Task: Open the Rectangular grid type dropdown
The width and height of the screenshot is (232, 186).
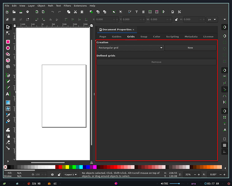Action: 131,48
